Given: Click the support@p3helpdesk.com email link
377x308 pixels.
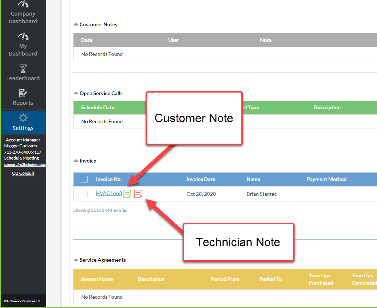Looking at the screenshot, I should pos(25,165).
